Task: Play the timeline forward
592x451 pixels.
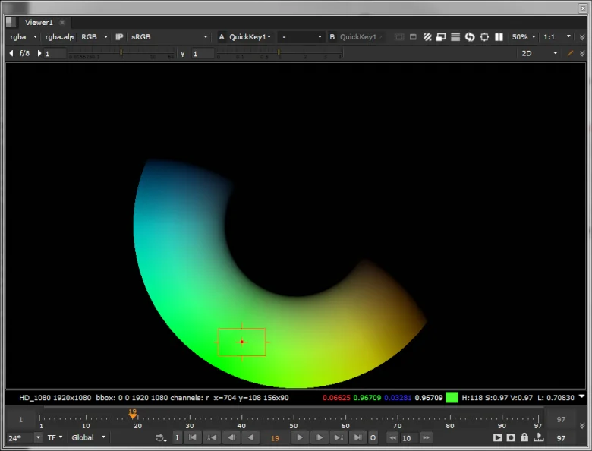Action: tap(300, 437)
